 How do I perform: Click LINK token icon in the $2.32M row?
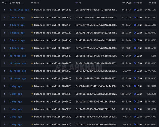[135, 94]
